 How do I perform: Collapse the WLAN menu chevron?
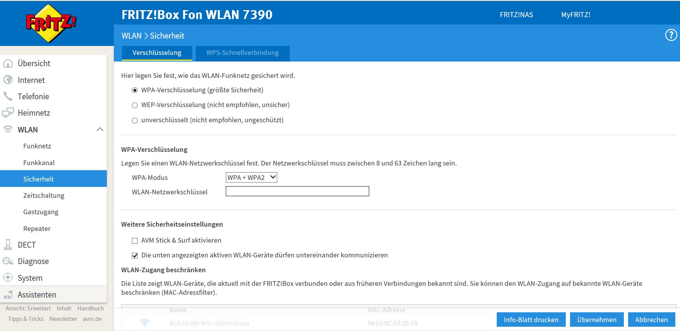point(100,129)
